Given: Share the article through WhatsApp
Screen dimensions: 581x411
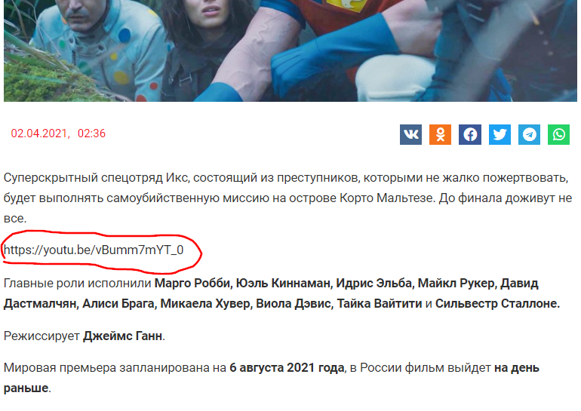Looking at the screenshot, I should pos(559,134).
